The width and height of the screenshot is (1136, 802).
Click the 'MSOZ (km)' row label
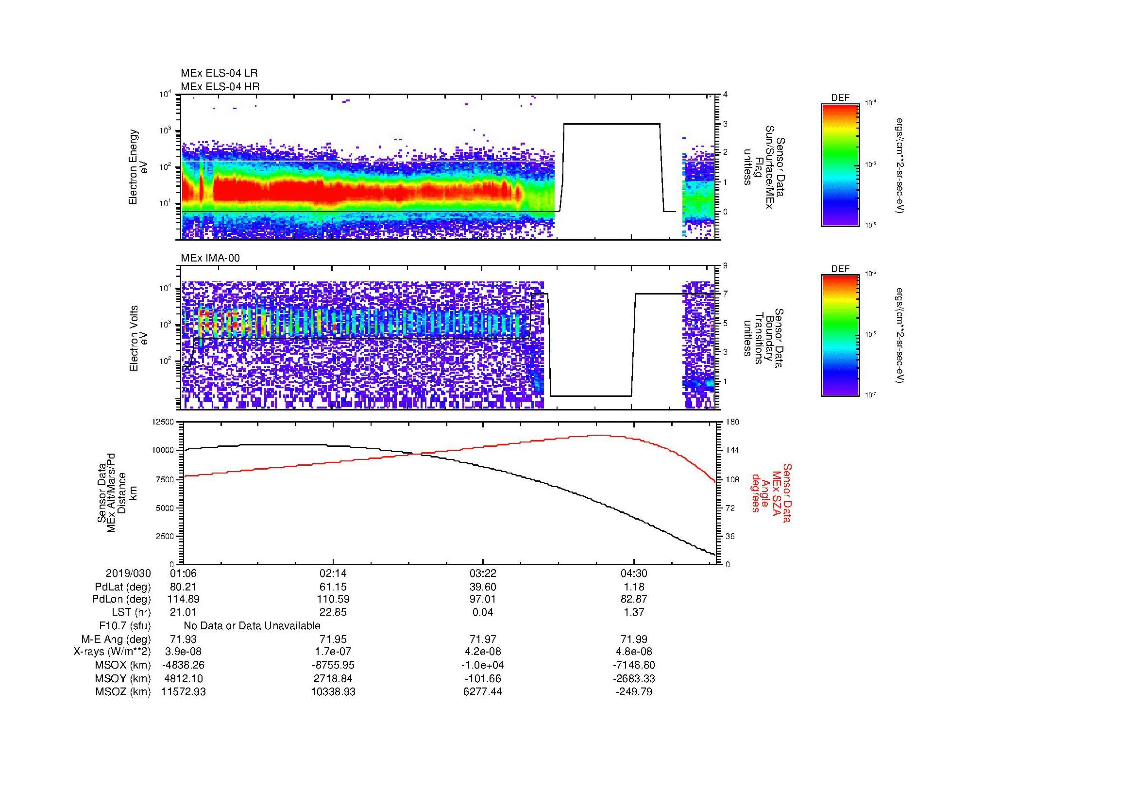click(x=123, y=692)
